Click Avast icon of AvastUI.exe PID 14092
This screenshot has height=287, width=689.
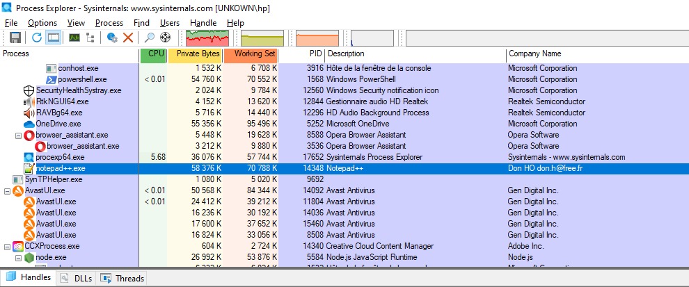pos(17,191)
